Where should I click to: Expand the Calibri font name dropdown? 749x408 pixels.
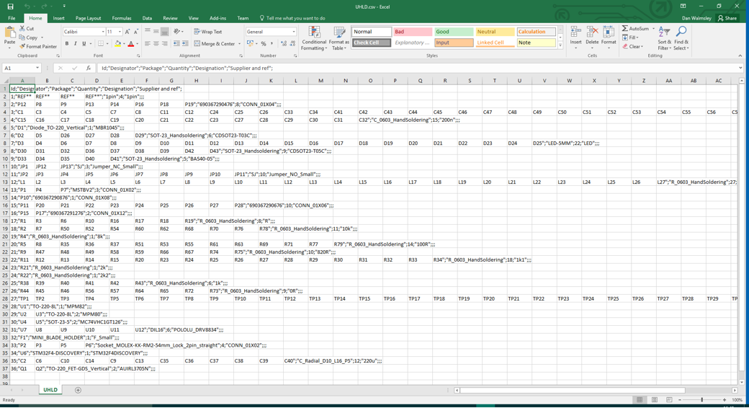pos(102,32)
